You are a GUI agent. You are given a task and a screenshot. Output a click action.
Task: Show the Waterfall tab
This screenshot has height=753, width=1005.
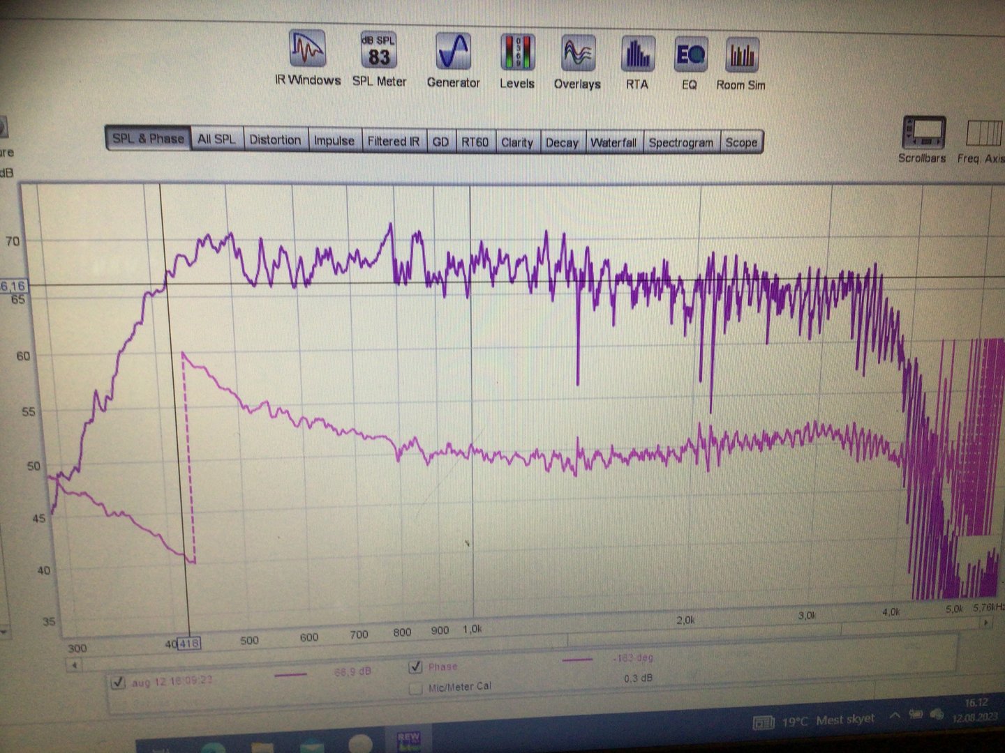click(613, 142)
